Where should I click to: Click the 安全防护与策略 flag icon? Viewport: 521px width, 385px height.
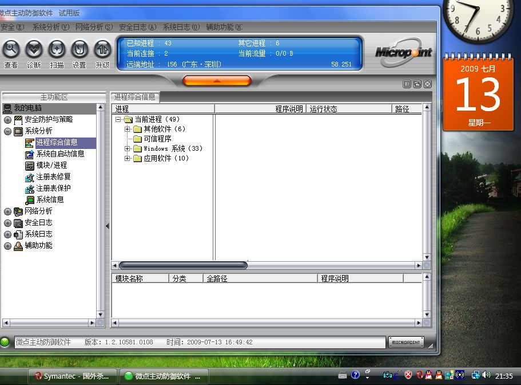18,120
